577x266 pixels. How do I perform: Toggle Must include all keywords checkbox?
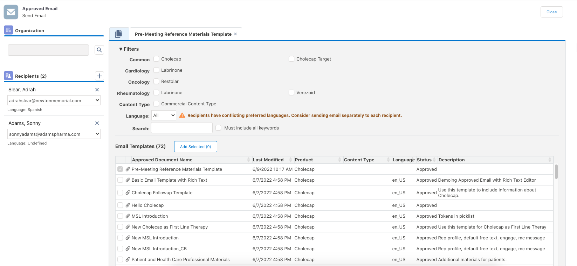(218, 128)
